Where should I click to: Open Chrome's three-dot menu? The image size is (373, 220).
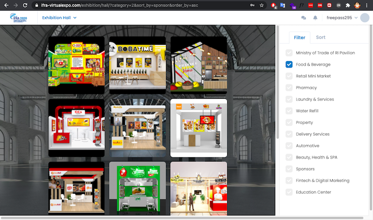[x=367, y=5]
